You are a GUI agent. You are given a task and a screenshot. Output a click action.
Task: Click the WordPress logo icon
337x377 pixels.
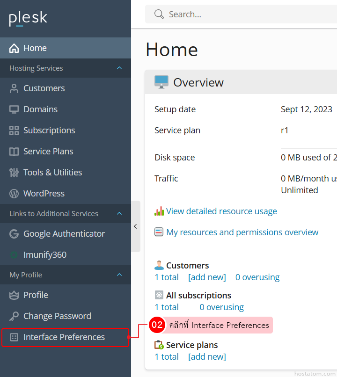14,194
